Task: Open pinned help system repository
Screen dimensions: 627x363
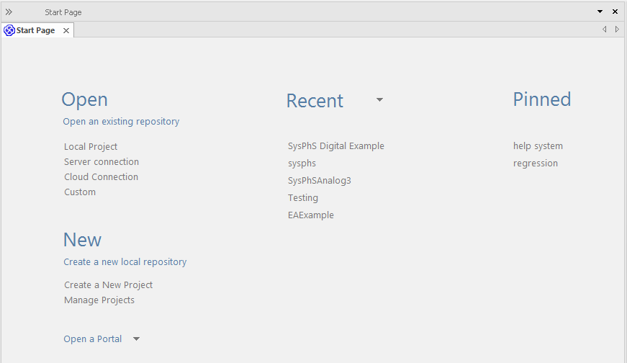Action: click(538, 146)
